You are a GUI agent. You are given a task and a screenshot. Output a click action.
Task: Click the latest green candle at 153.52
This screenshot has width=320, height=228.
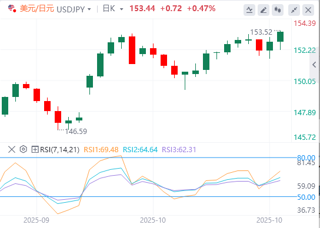280,36
